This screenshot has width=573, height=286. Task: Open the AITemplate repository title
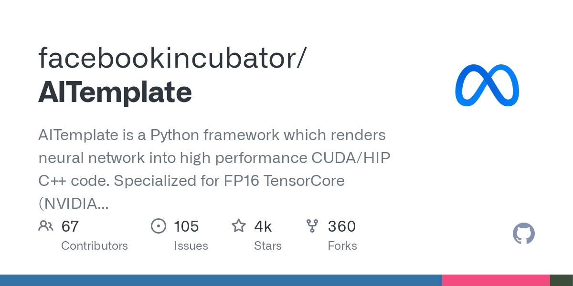click(x=115, y=92)
